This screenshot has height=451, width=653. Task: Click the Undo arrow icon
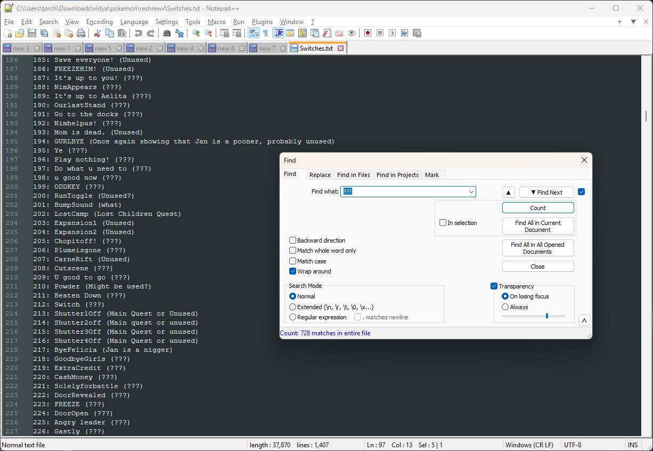pyautogui.click(x=138, y=33)
